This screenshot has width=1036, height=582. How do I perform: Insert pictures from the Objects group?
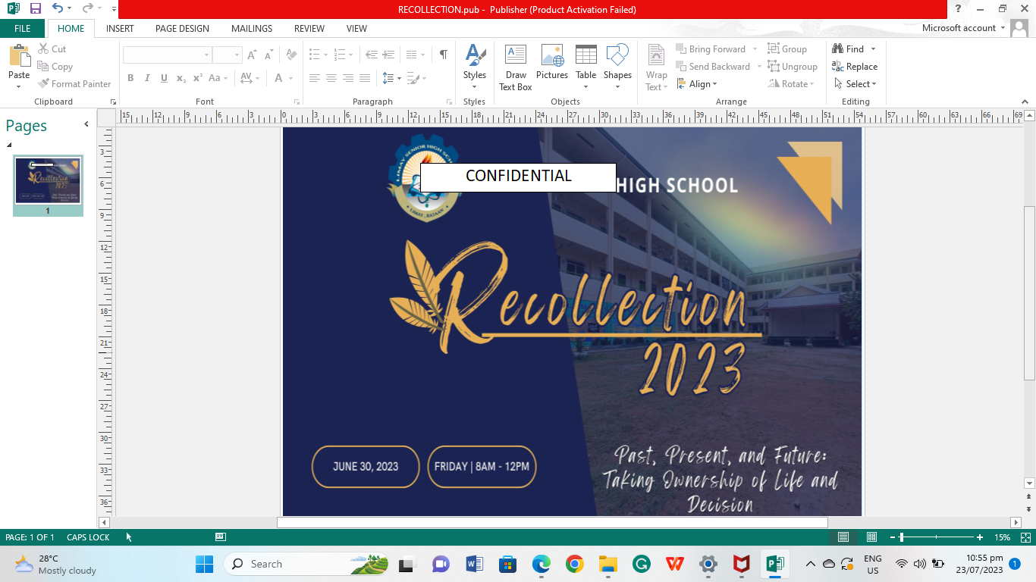pyautogui.click(x=552, y=62)
